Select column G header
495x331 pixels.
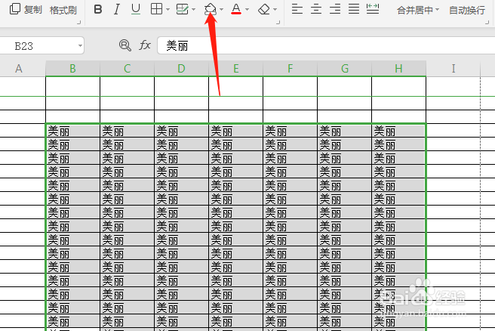pos(344,69)
